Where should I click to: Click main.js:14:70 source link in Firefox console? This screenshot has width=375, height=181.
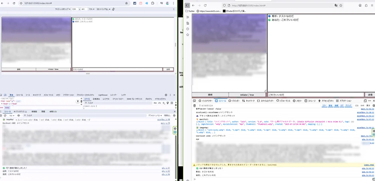tap(366, 136)
